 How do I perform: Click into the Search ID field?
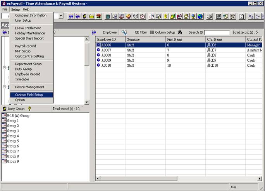click(x=217, y=32)
